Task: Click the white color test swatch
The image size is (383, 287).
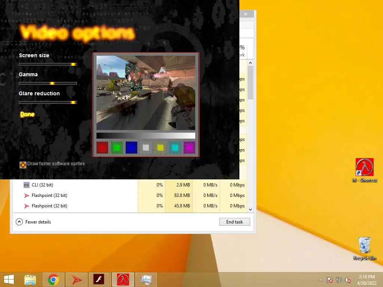Action: point(146,147)
